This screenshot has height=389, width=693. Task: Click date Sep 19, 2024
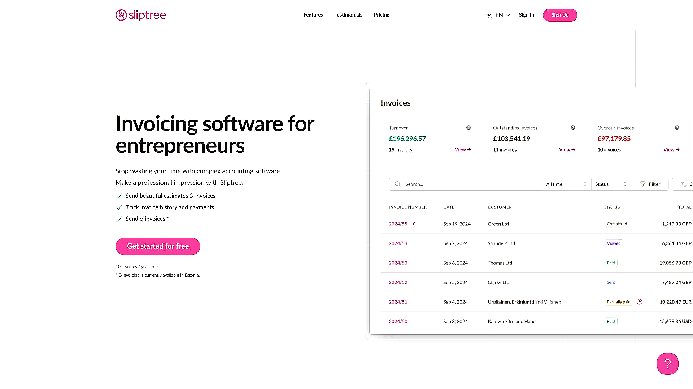point(457,224)
